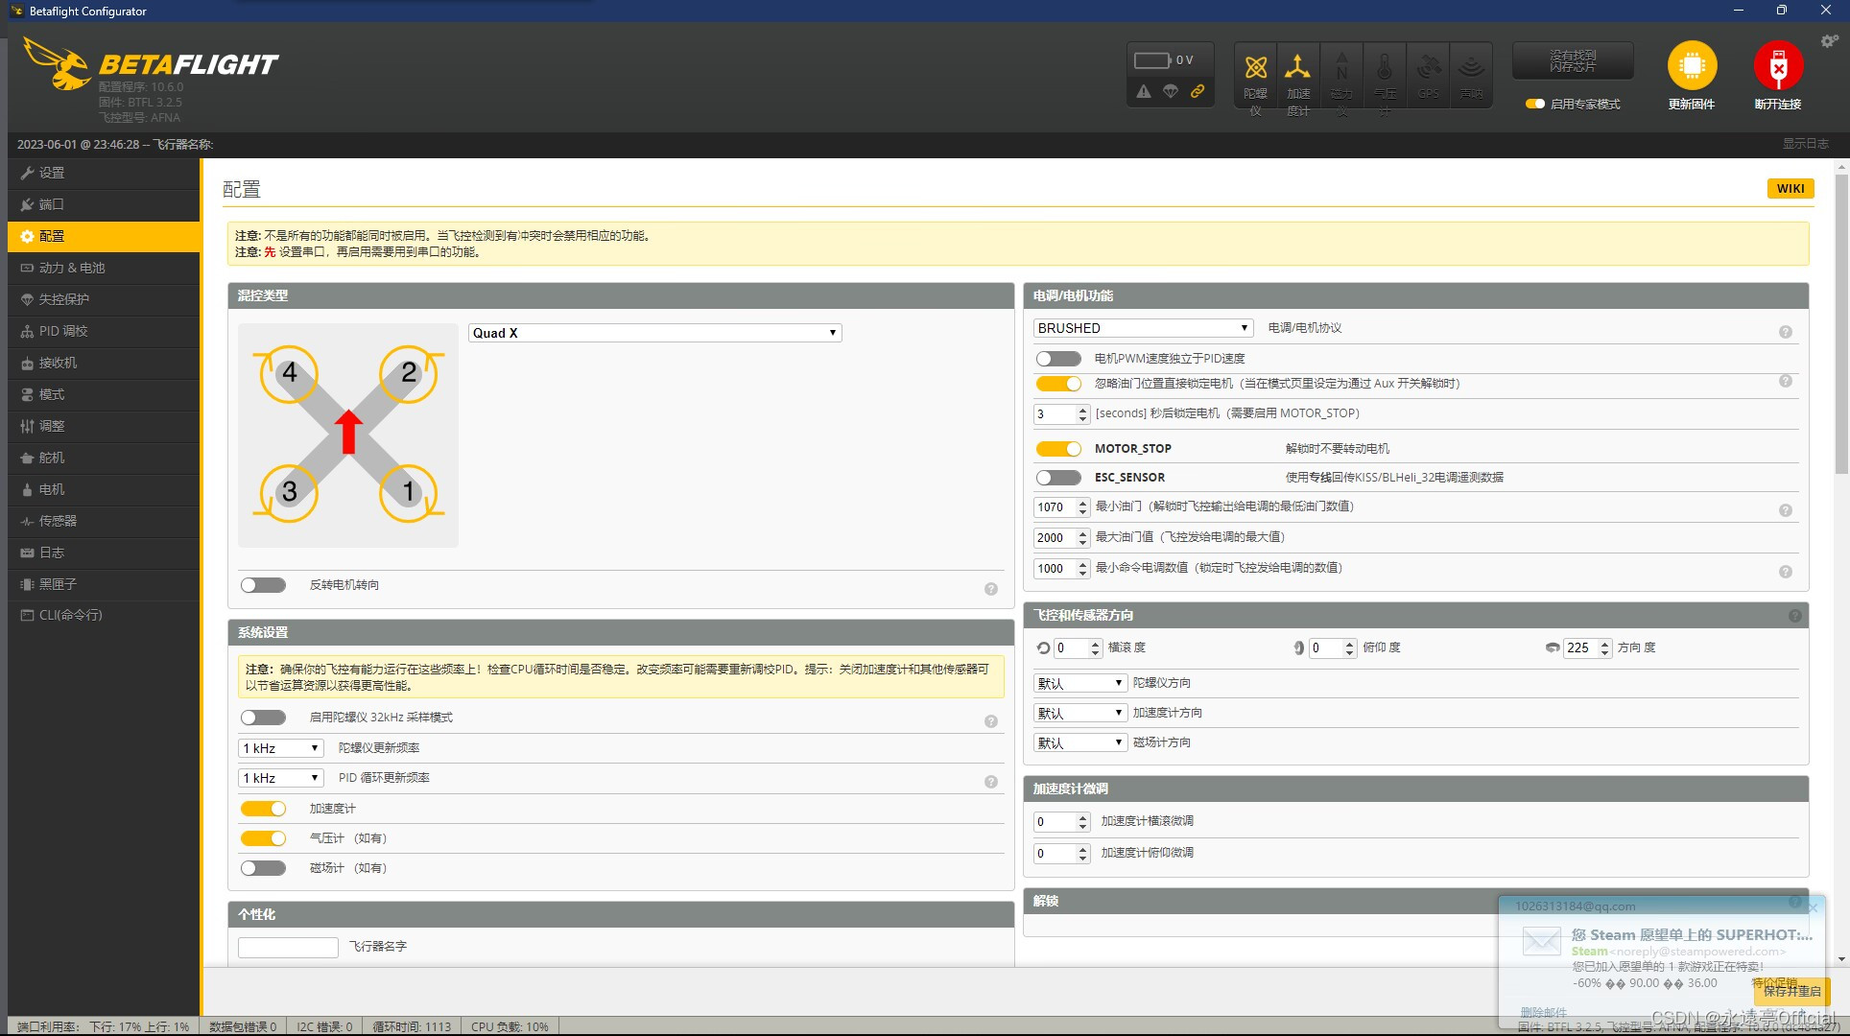Open the BRUSHED ESC protocol dropdown
This screenshot has height=1036, width=1850.
tap(1143, 328)
